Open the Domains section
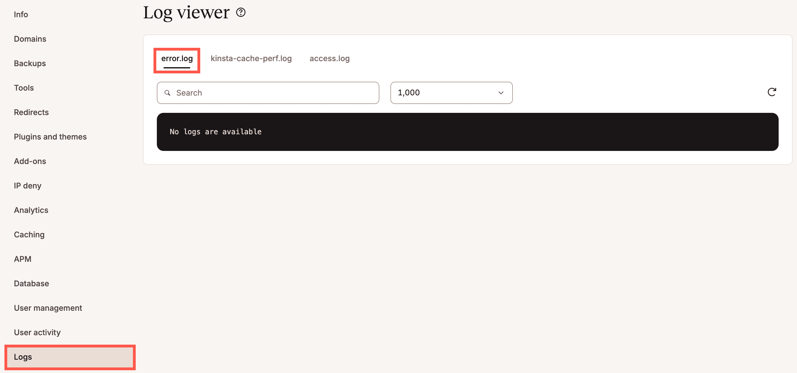 (x=30, y=39)
